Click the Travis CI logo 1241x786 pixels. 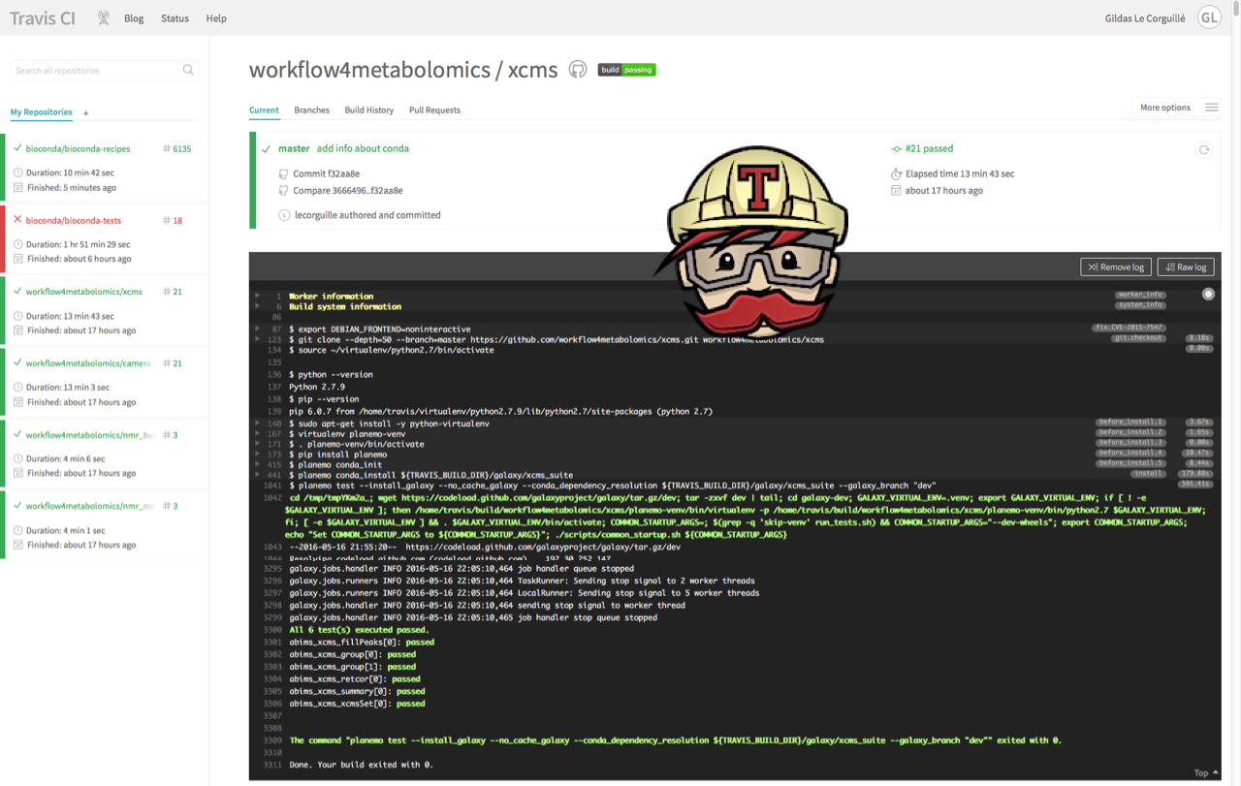click(x=43, y=18)
